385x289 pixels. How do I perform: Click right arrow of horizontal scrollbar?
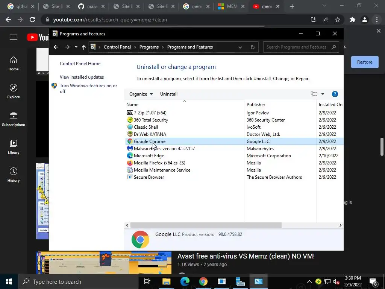tap(340, 225)
